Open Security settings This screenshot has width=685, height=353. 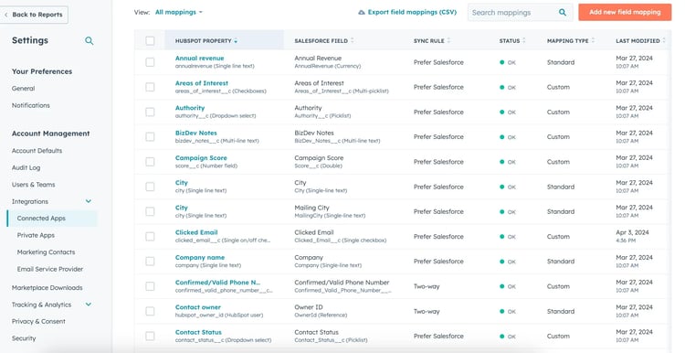coord(24,338)
